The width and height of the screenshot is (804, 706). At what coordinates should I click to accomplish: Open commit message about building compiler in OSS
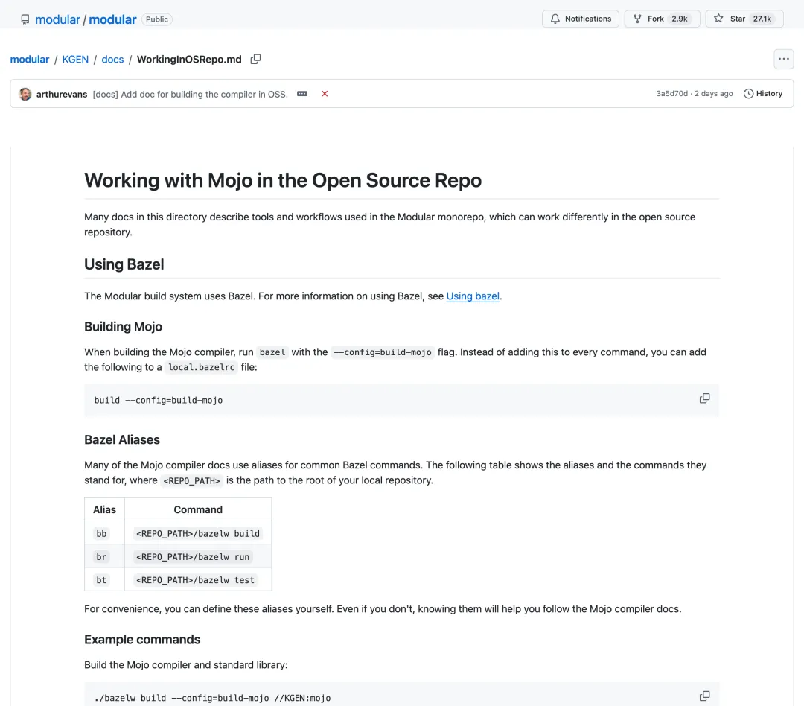(x=191, y=94)
